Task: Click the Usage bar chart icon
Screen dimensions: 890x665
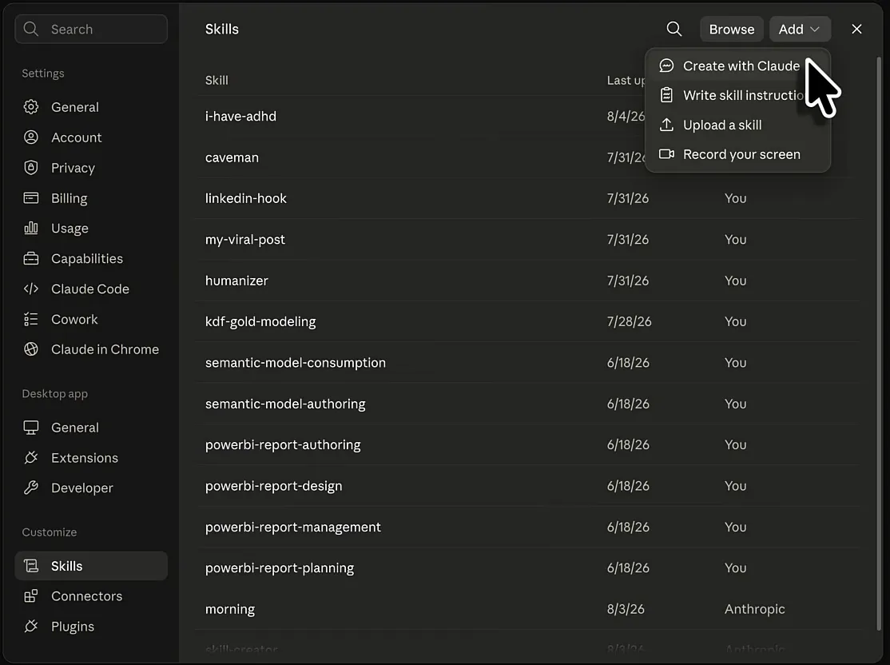Action: [31, 229]
